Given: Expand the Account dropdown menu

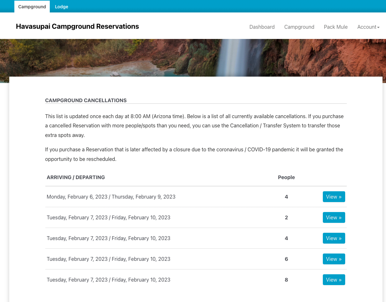Looking at the screenshot, I should (368, 27).
